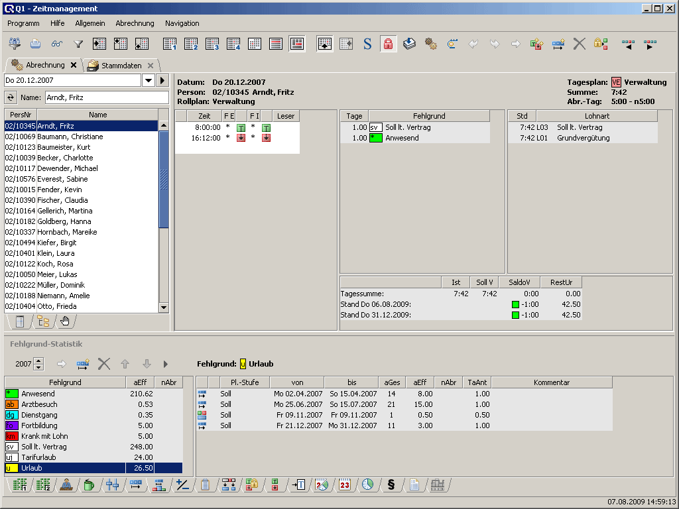The height and width of the screenshot is (509, 679).
Task: Click the binoculars search icon
Action: 56,44
